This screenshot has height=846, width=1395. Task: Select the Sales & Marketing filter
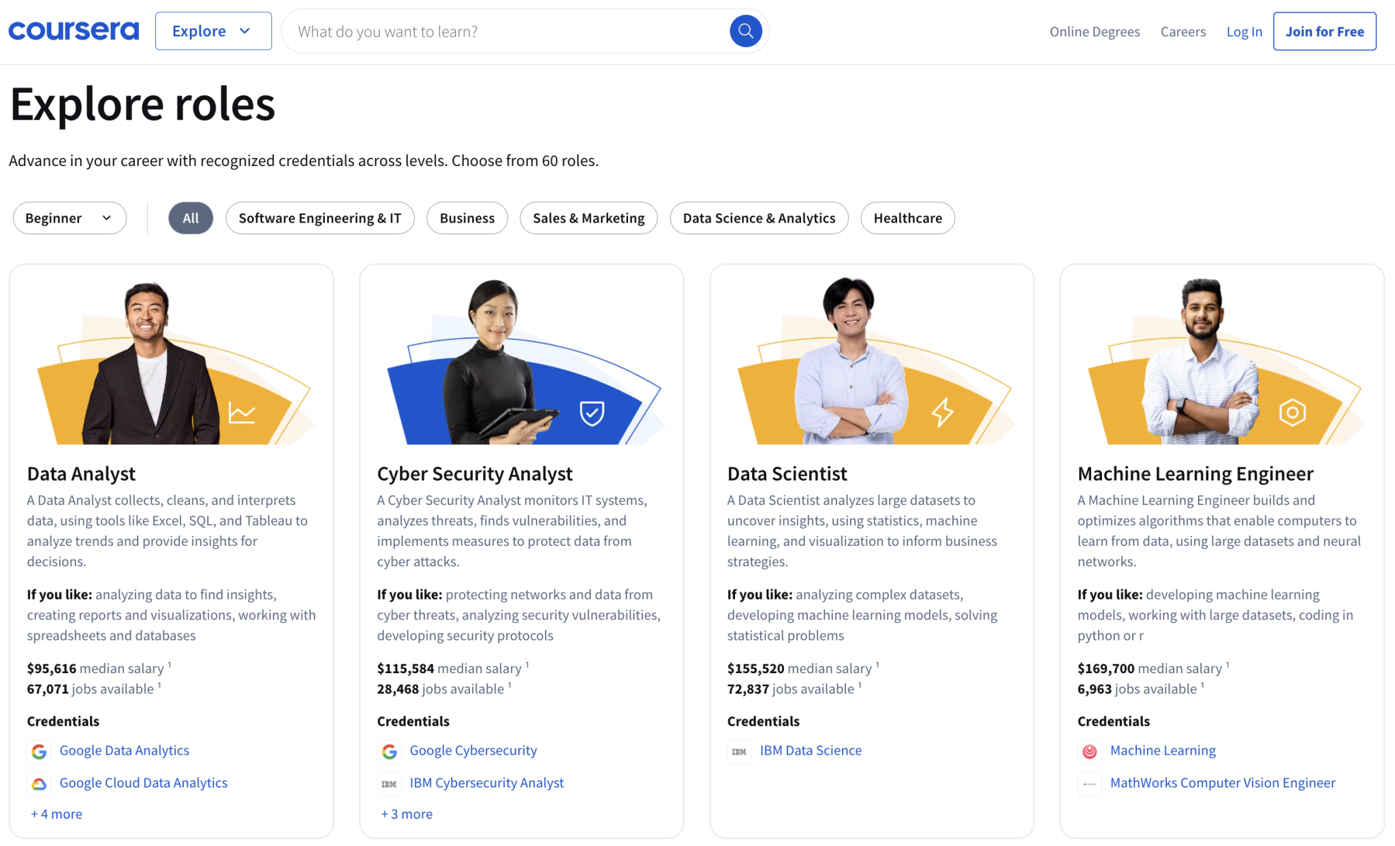click(588, 218)
